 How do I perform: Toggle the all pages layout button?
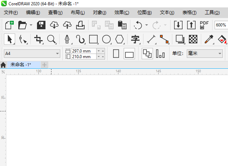pos(147,54)
